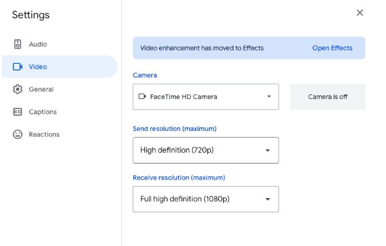Click the Audio speaker icon

tap(17, 45)
